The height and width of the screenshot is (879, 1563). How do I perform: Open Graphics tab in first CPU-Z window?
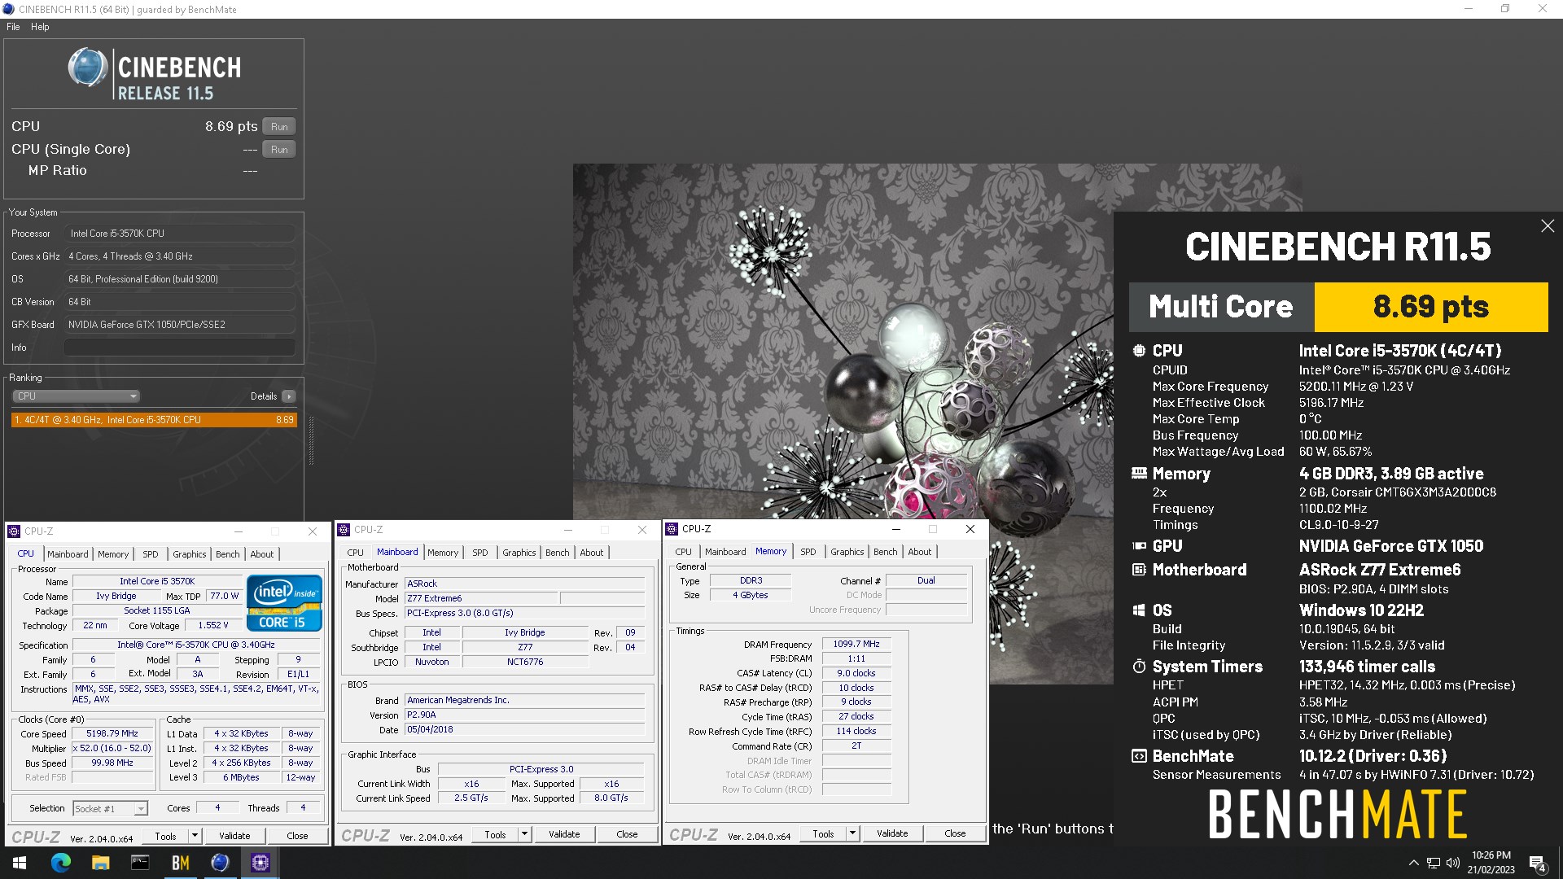tap(190, 554)
